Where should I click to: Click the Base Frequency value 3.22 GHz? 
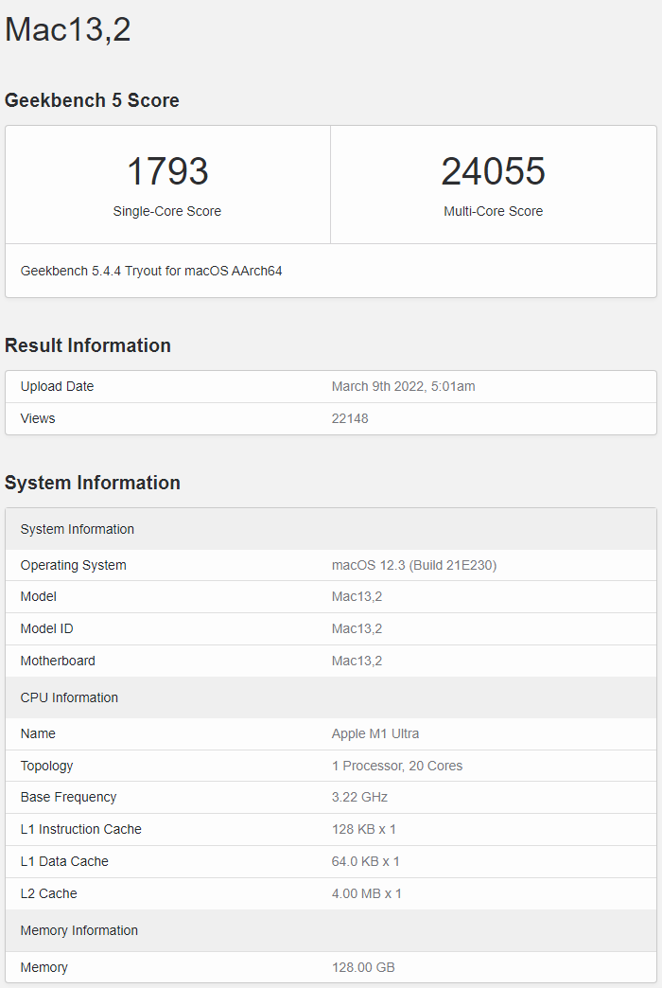tap(359, 797)
